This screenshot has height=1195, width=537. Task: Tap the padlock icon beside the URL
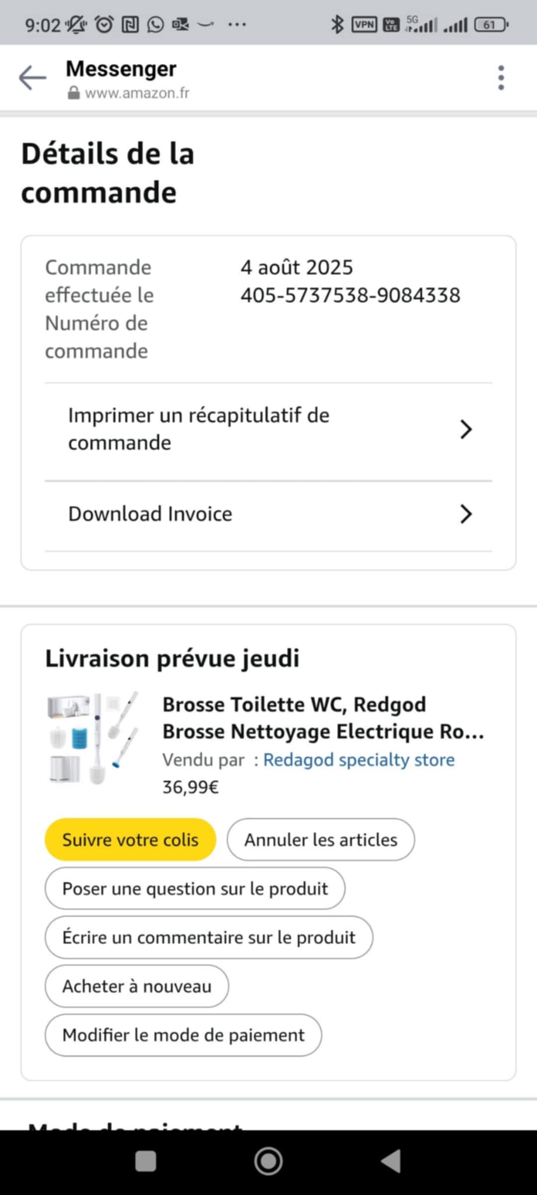(x=73, y=93)
